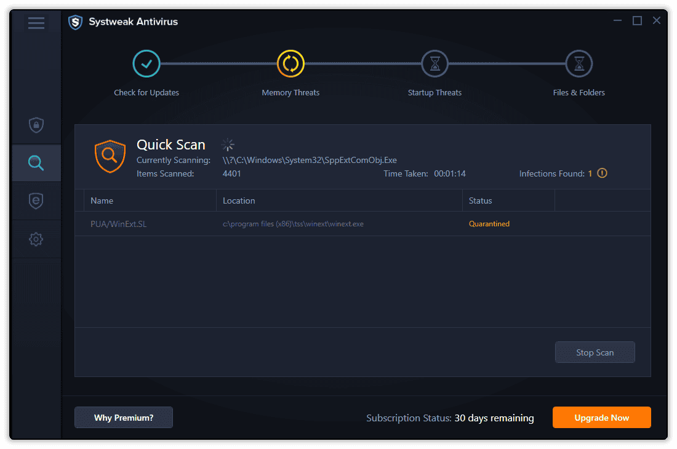The height and width of the screenshot is (449, 677).
Task: Maximize the Systweak Antivirus window
Action: [x=637, y=20]
